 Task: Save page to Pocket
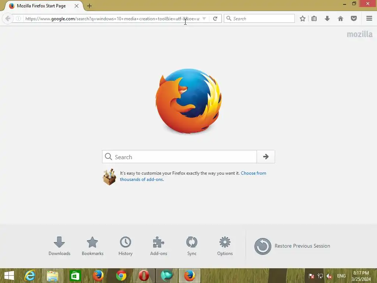[354, 18]
